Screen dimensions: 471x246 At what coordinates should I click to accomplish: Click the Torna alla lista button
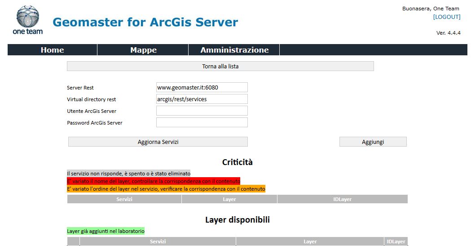220,66
